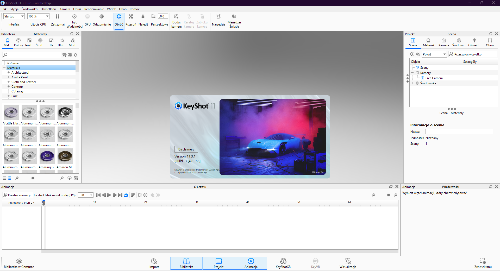This screenshot has width=500, height=271.
Task: Select the Przesuń pan camera tool
Action: coord(131,20)
